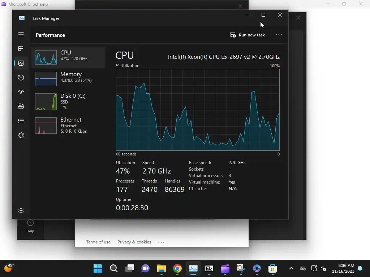Open Clipchamp from the taskbar

[225, 268]
